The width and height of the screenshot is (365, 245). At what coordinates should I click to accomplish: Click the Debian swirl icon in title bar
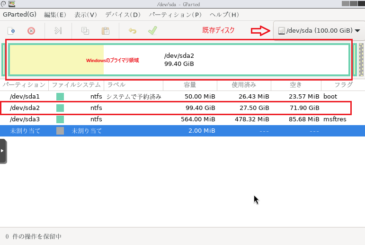tap(3, 4)
